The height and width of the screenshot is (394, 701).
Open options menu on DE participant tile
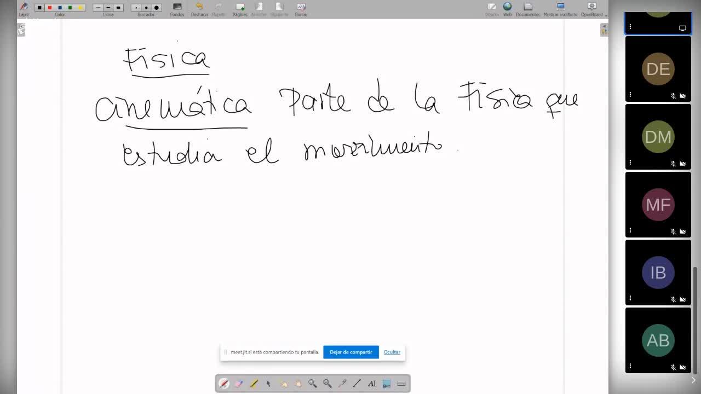click(x=630, y=95)
